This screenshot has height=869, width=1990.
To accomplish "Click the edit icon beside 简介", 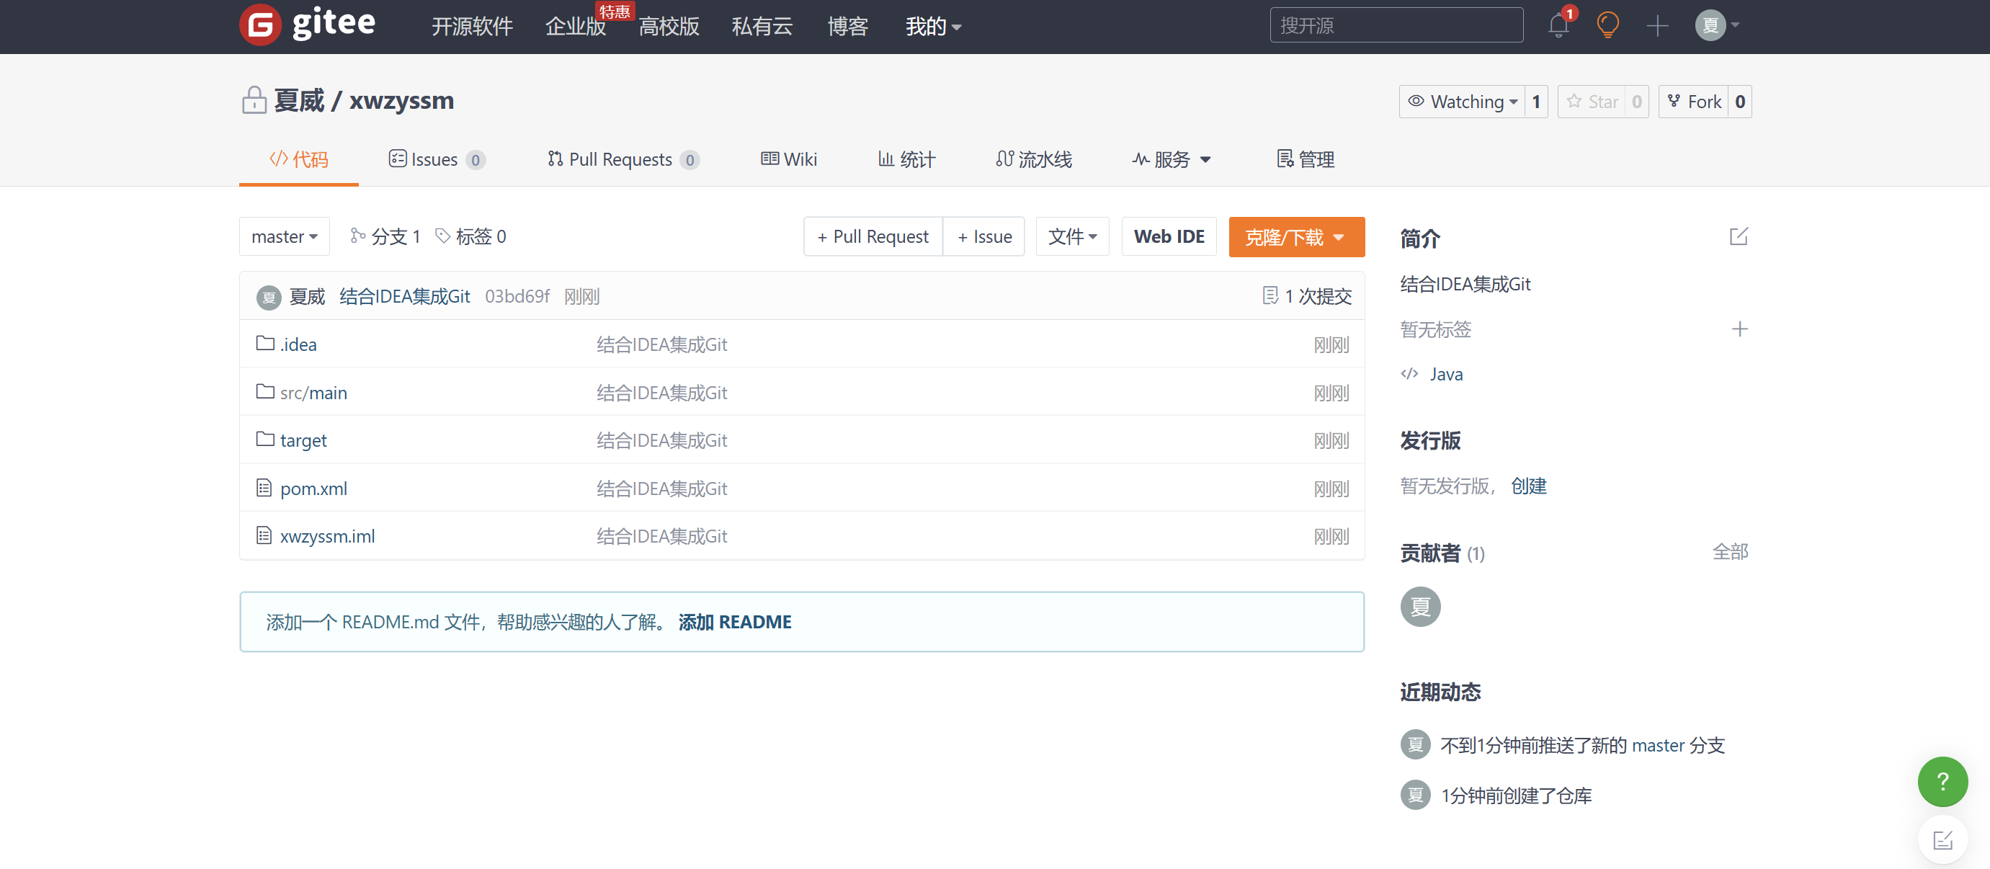I will pyautogui.click(x=1737, y=237).
